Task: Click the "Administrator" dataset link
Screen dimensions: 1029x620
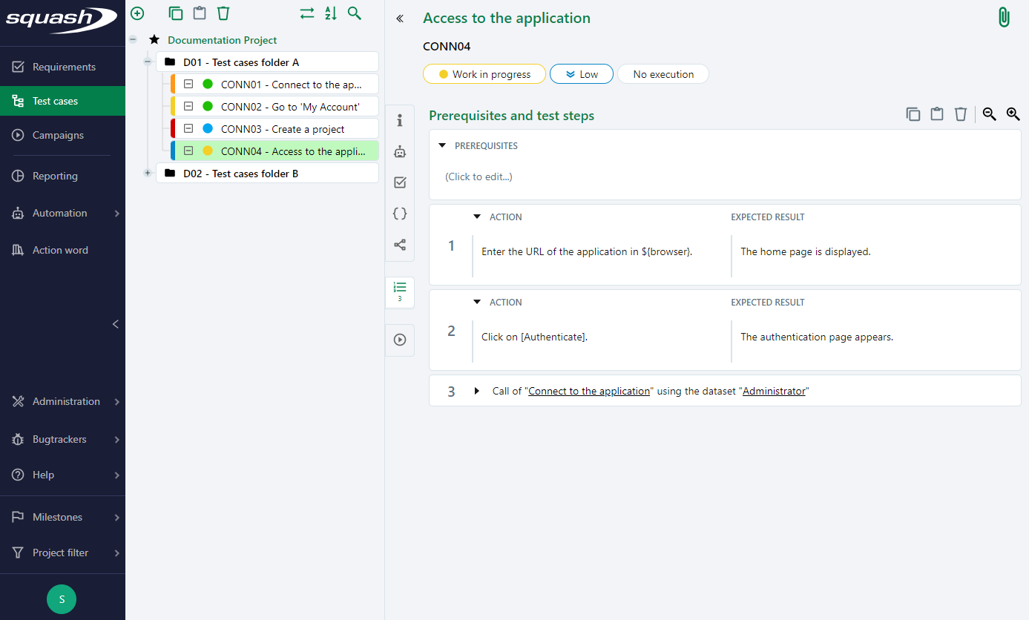Action: pyautogui.click(x=774, y=391)
